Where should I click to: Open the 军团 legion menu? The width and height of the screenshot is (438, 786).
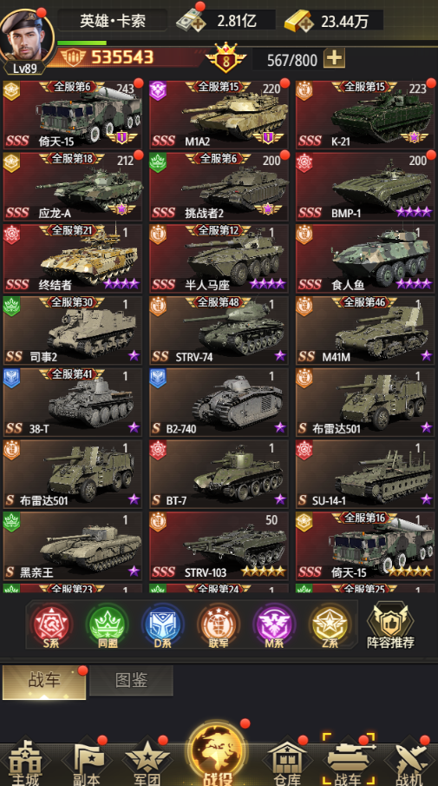pyautogui.click(x=147, y=764)
